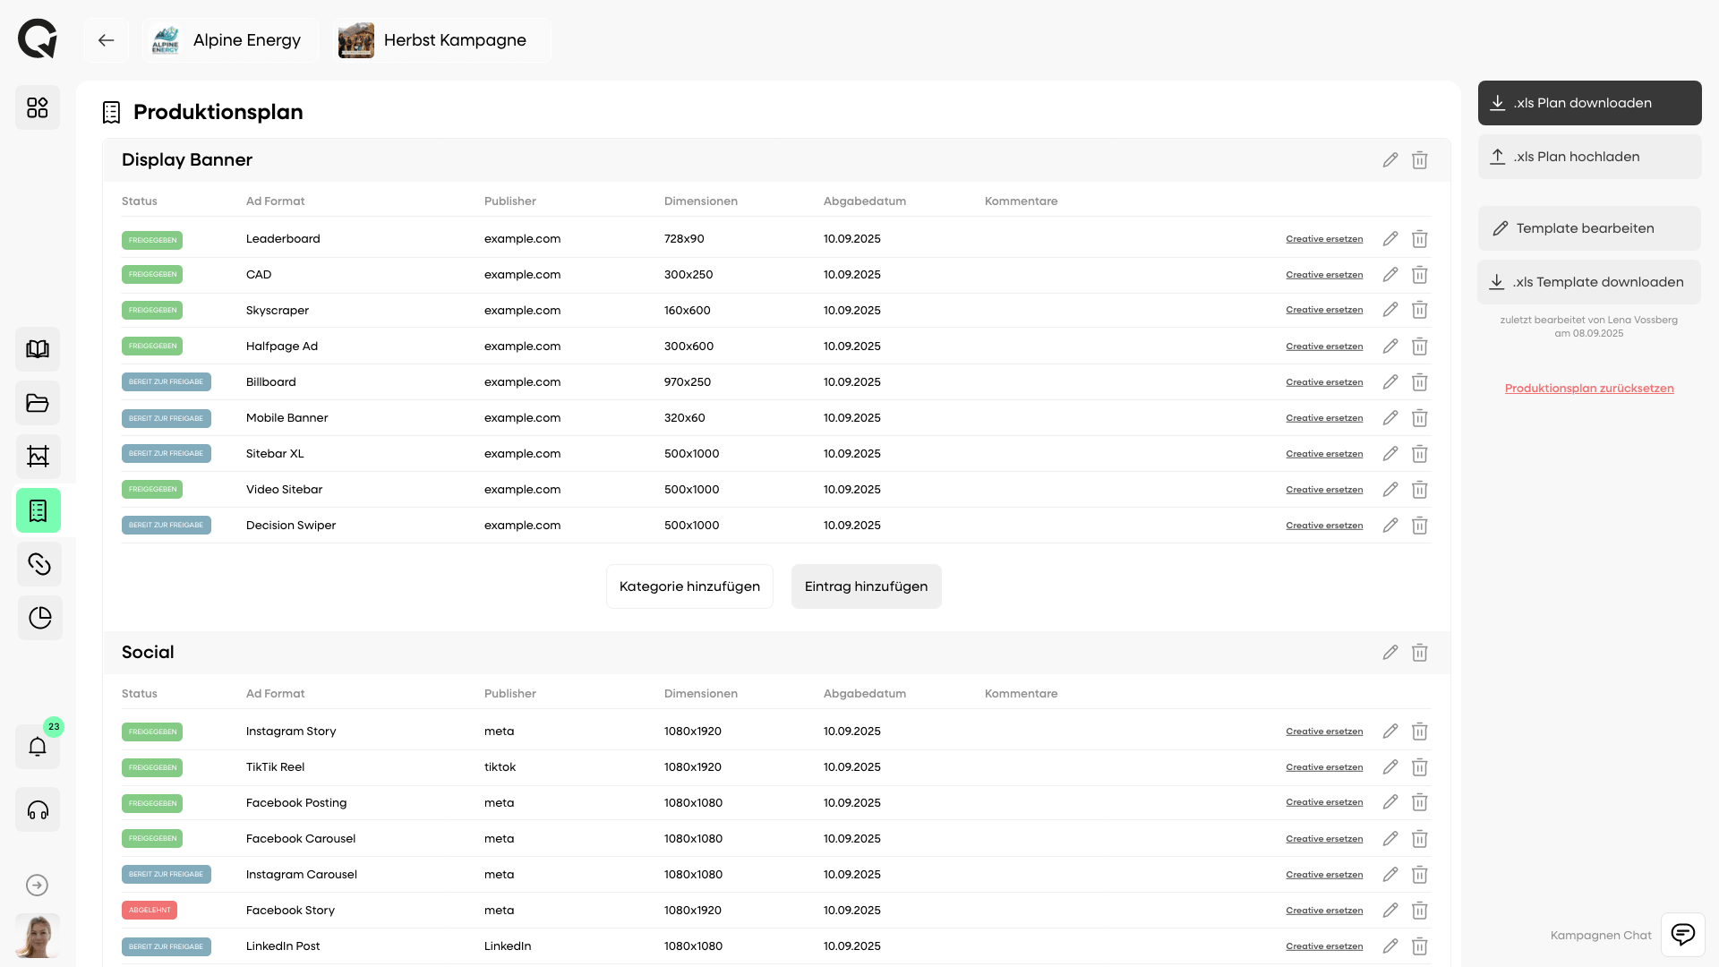Click Creative ersetzen for Facebook Story
This screenshot has height=967, width=1719.
1324,910
